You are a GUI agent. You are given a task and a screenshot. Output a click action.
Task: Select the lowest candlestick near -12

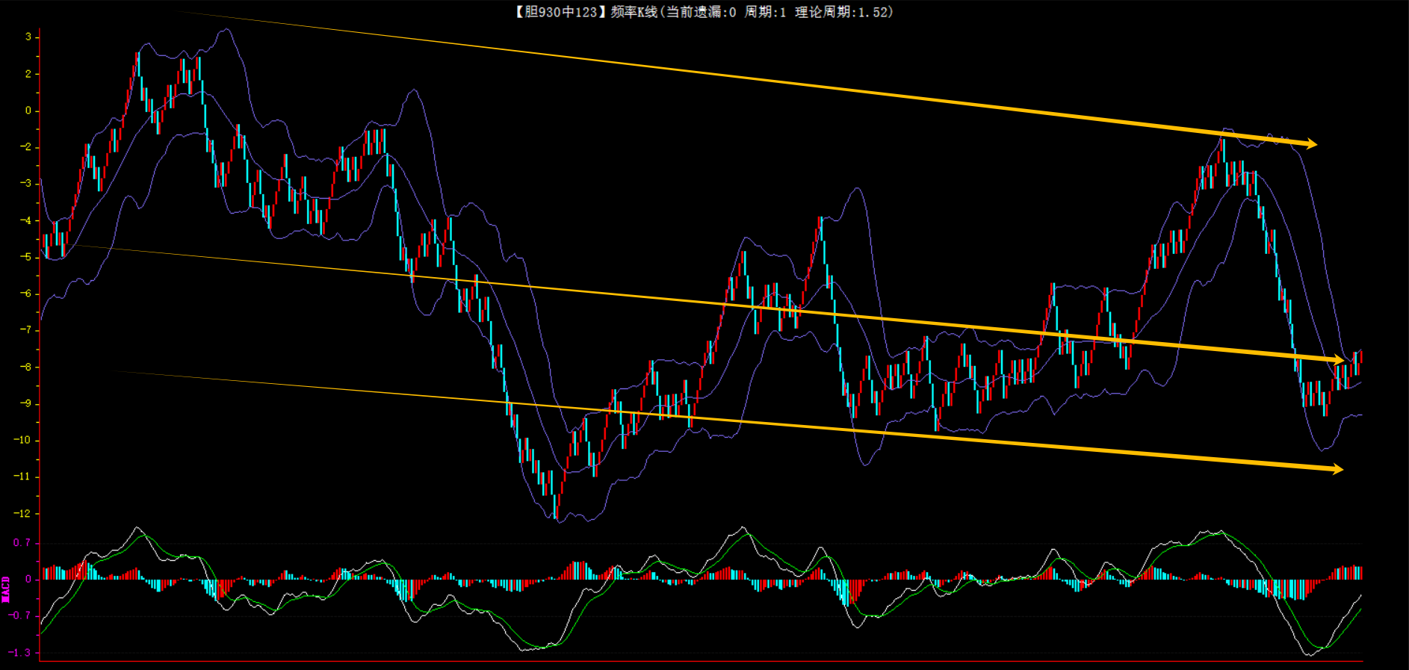click(x=556, y=506)
